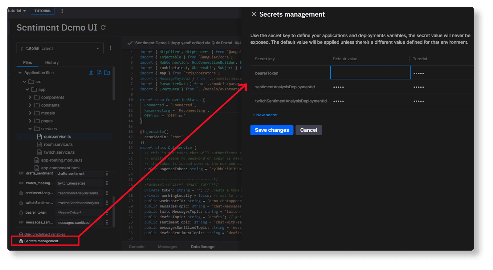Screen dimensions: 493x270
Task: Open options menu for drafts_sentiment variable
Action: [x=107, y=174]
